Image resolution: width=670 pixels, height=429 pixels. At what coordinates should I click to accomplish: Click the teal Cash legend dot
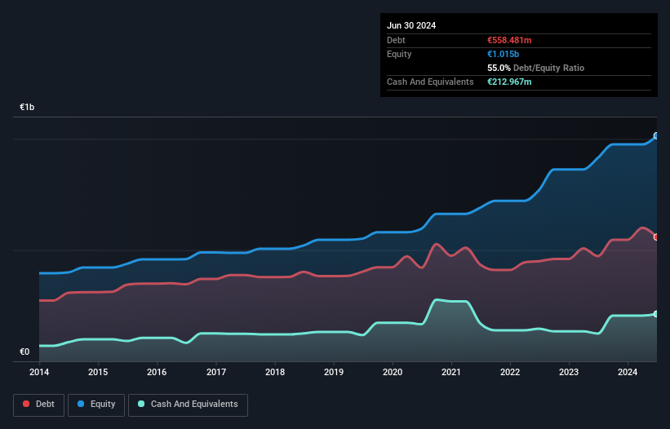(141, 404)
